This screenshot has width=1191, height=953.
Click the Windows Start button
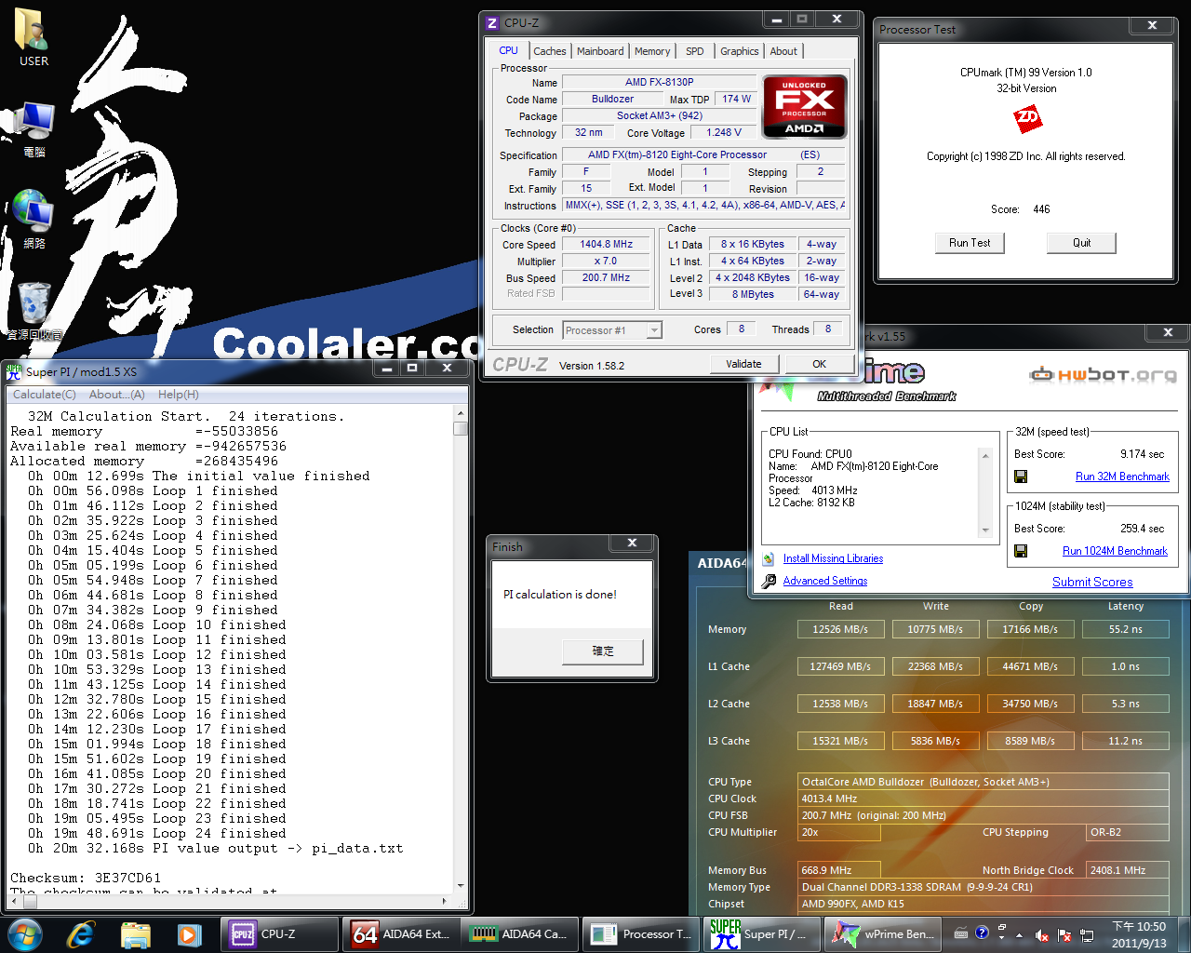[x=24, y=933]
